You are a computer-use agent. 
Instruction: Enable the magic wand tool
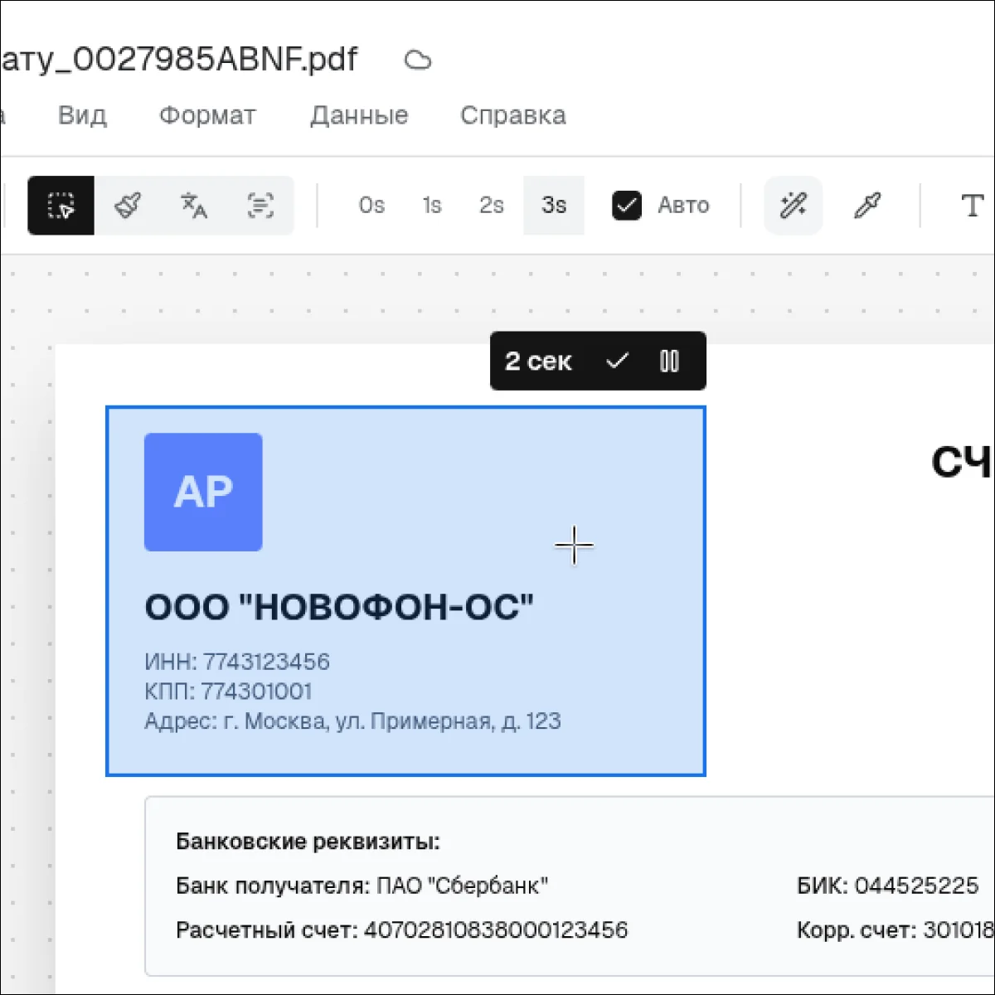793,206
